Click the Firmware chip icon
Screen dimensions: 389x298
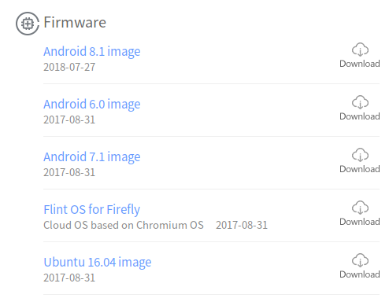tap(28, 24)
